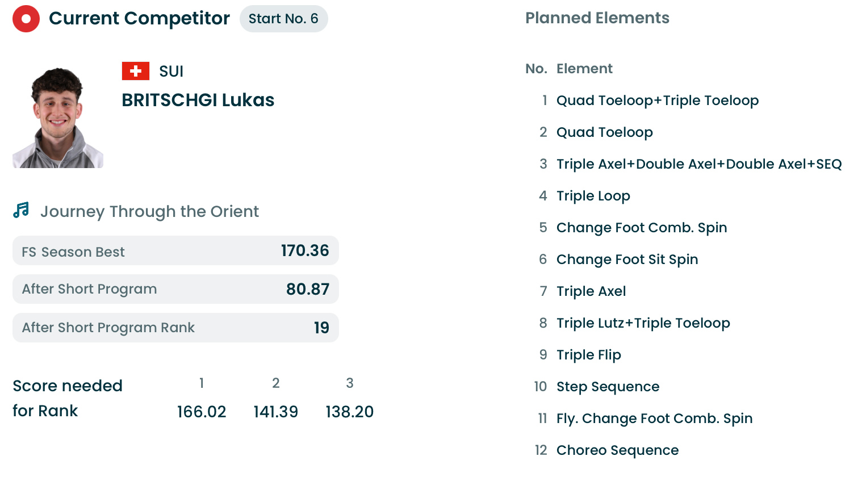The height and width of the screenshot is (477, 862).
Task: Select the After Short Program score row
Action: tap(175, 289)
